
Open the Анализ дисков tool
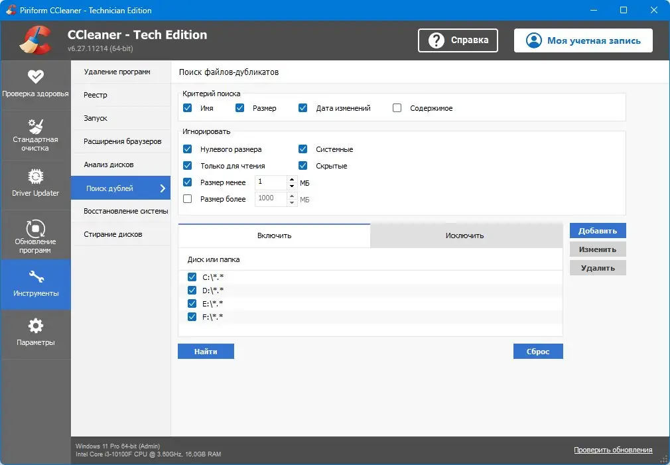121,165
